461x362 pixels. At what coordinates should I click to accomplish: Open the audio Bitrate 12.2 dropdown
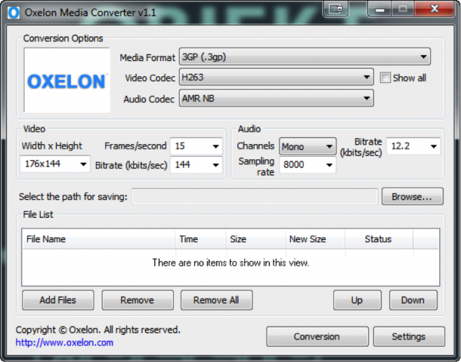[413, 146]
